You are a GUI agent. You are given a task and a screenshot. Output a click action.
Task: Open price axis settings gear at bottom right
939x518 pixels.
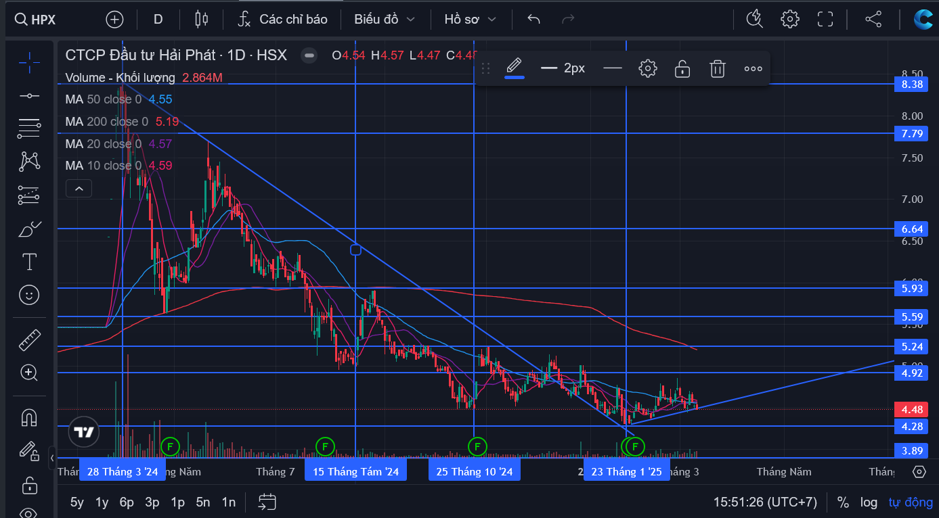(x=919, y=471)
